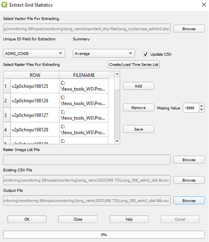Save the raster file list

(138, 129)
